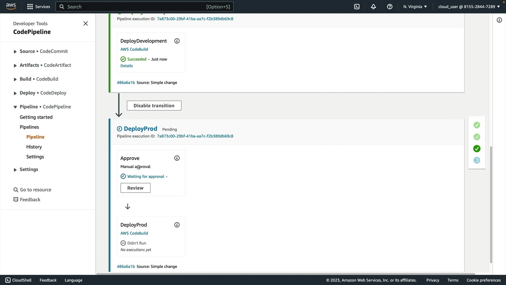Close the Developer Tools side navigation

85,23
